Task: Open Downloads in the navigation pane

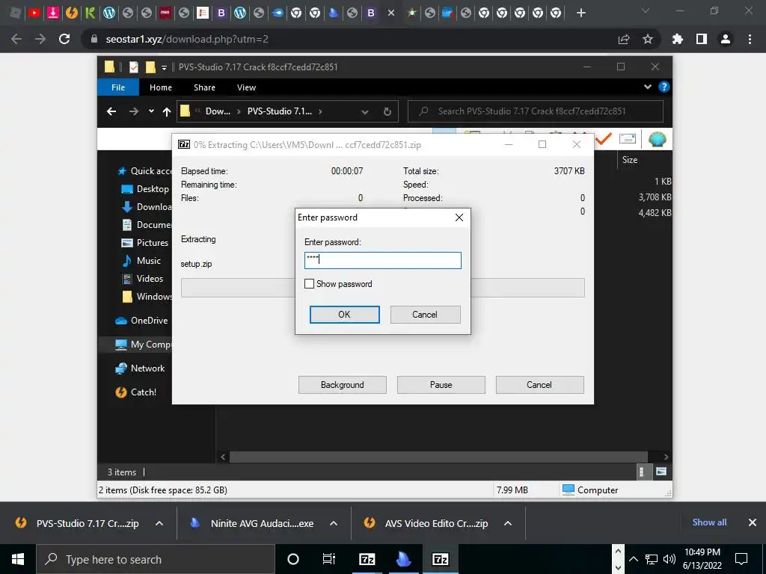Action: click(147, 207)
